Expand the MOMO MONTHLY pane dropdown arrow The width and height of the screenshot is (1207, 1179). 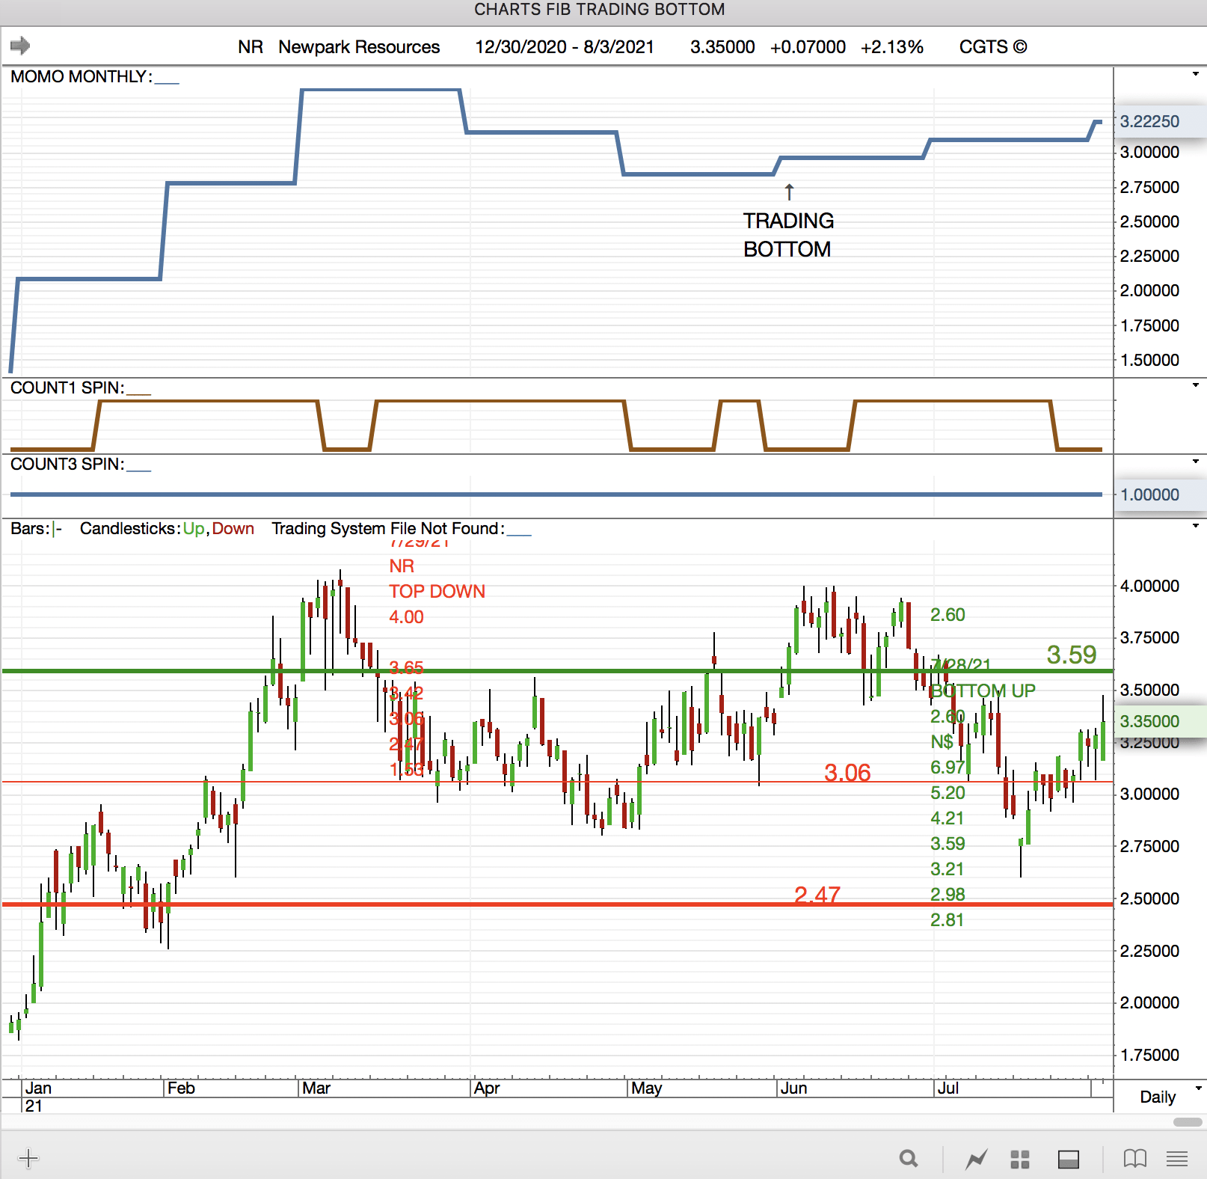[1196, 73]
